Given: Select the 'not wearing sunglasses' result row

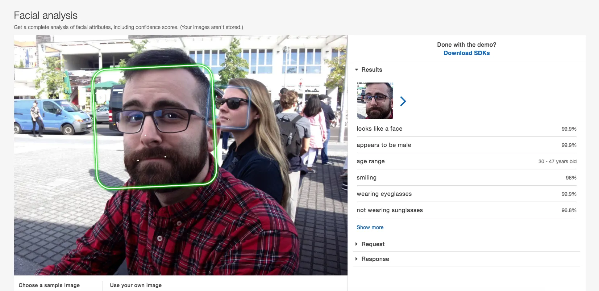Looking at the screenshot, I should click(x=466, y=210).
